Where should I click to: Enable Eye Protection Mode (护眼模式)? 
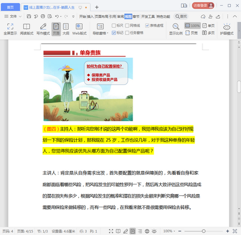pos(227,29)
